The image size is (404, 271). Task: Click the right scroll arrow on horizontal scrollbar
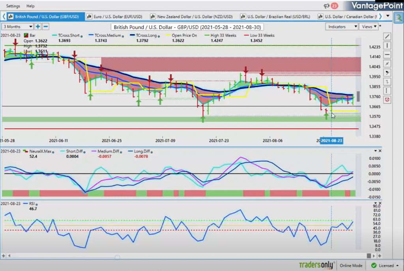pyautogui.click(x=374, y=256)
